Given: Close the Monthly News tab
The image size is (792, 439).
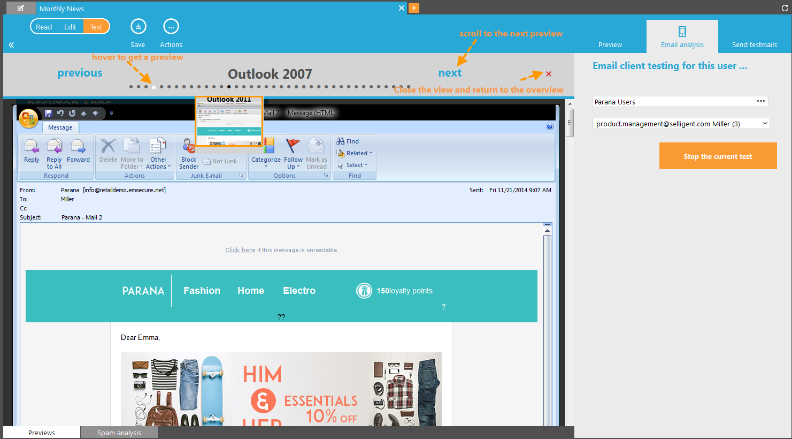Looking at the screenshot, I should [x=402, y=8].
